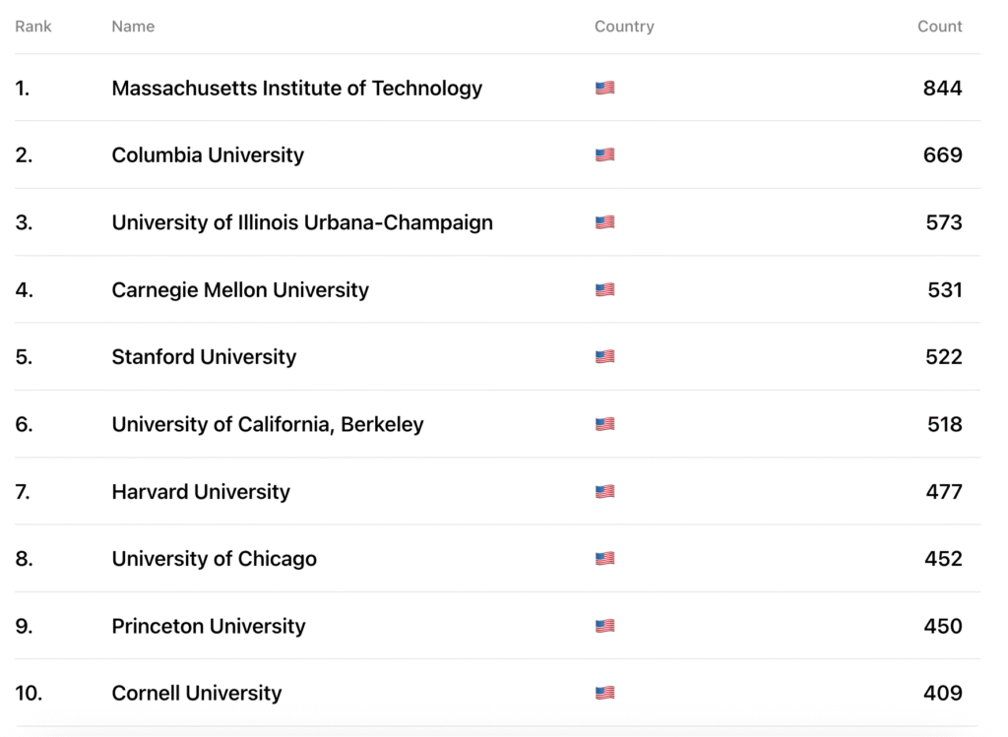Open Stanford University entry
The width and height of the screenshot is (1008, 737).
coord(204,356)
